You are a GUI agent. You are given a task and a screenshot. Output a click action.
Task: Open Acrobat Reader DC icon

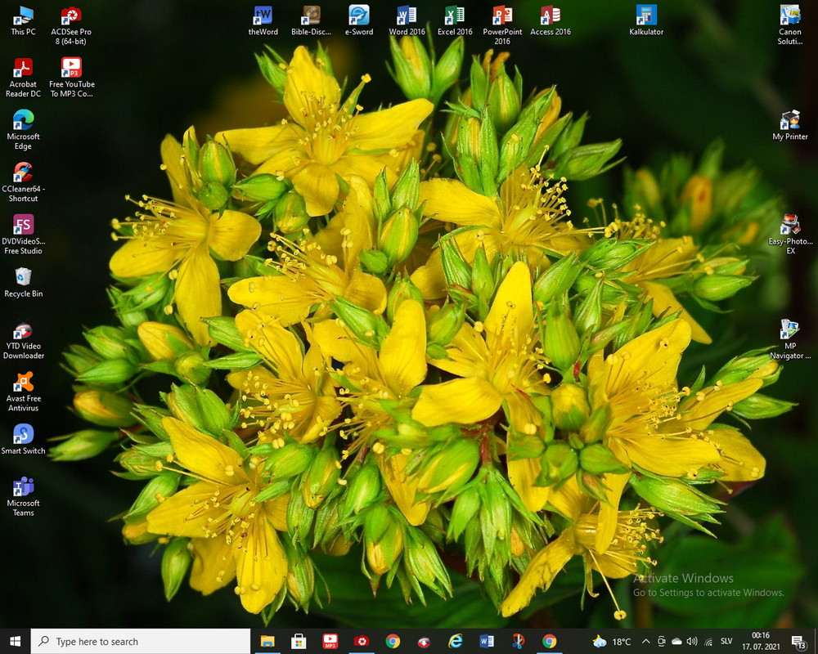[x=23, y=78]
